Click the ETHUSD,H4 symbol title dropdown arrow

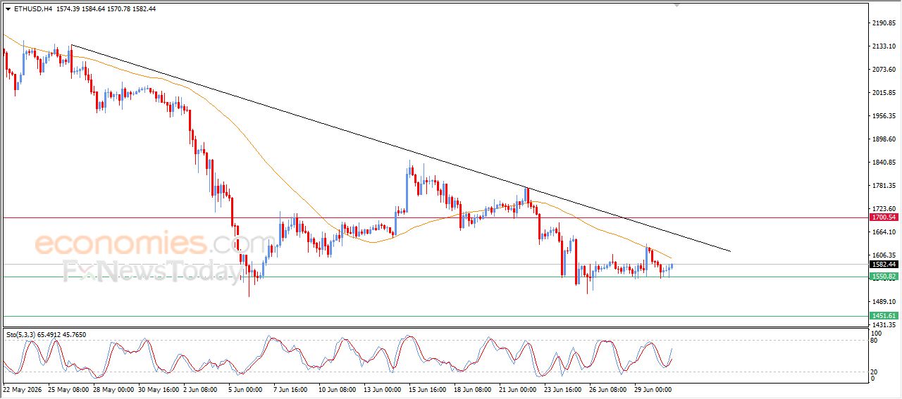tap(8, 8)
